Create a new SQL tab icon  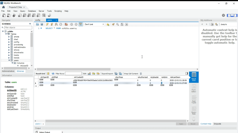[x=4, y=15]
